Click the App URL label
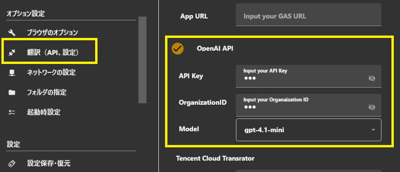 pyautogui.click(x=194, y=17)
